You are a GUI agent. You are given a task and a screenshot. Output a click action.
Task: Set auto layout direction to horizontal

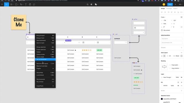[x=164, y=56]
